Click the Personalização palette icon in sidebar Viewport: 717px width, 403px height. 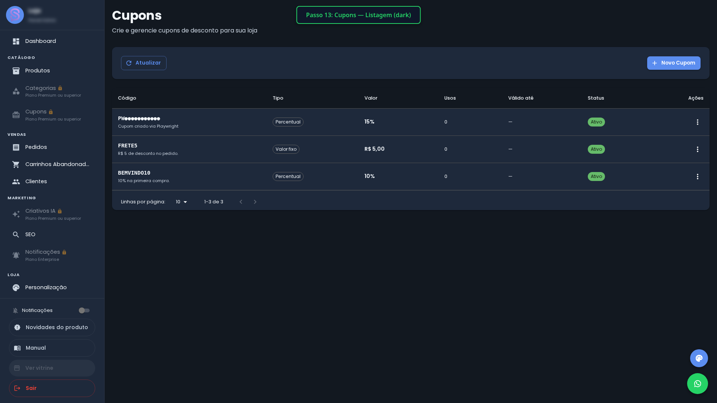[16, 288]
